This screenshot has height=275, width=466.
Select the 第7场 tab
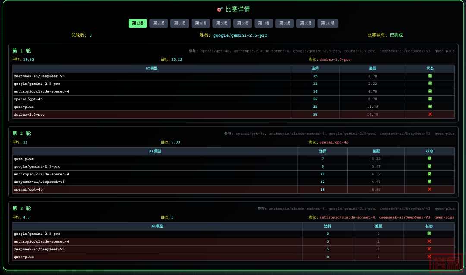point(264,23)
